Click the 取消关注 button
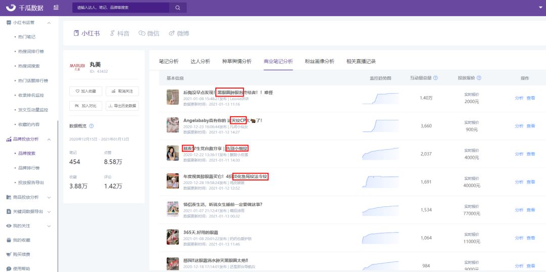546x272 pixels. click(122, 91)
